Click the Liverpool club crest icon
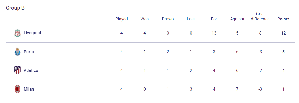The image size is (299, 103). click(18, 33)
